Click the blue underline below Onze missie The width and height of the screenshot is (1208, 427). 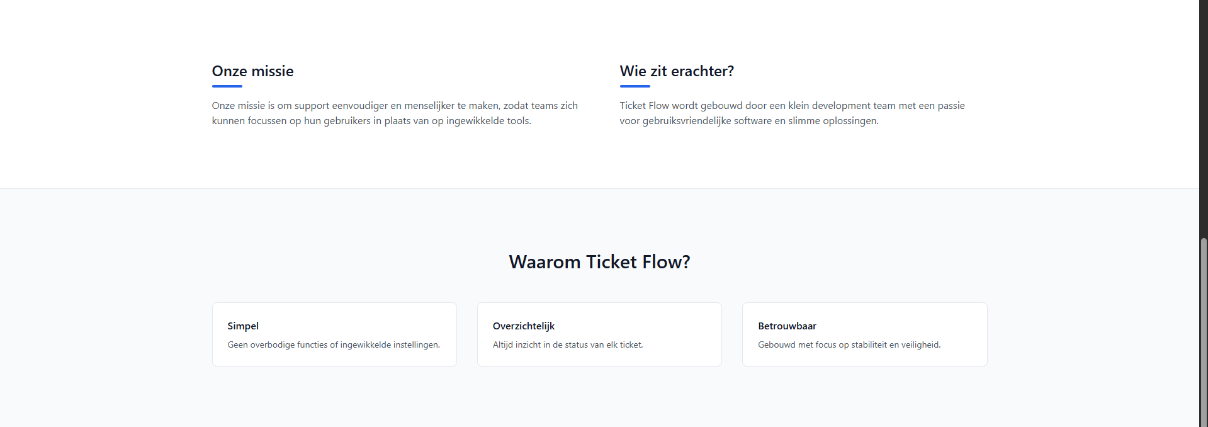[x=227, y=86]
